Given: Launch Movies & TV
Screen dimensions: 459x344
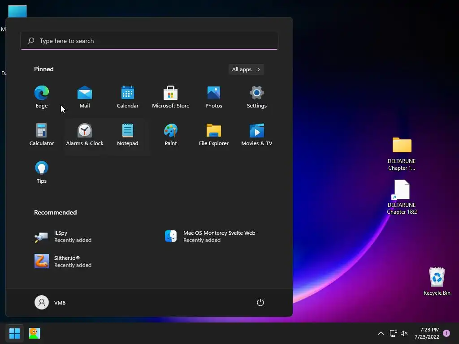Looking at the screenshot, I should [257, 135].
